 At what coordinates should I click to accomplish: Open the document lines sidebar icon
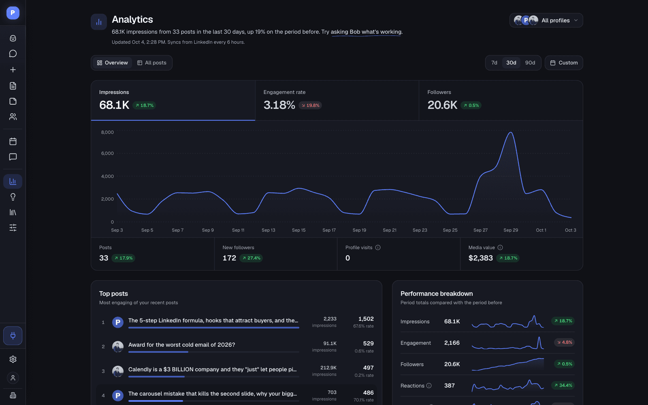click(13, 85)
